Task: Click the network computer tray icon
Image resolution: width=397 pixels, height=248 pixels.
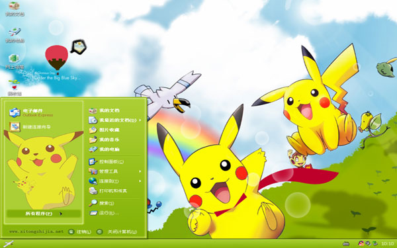Action: (x=375, y=243)
